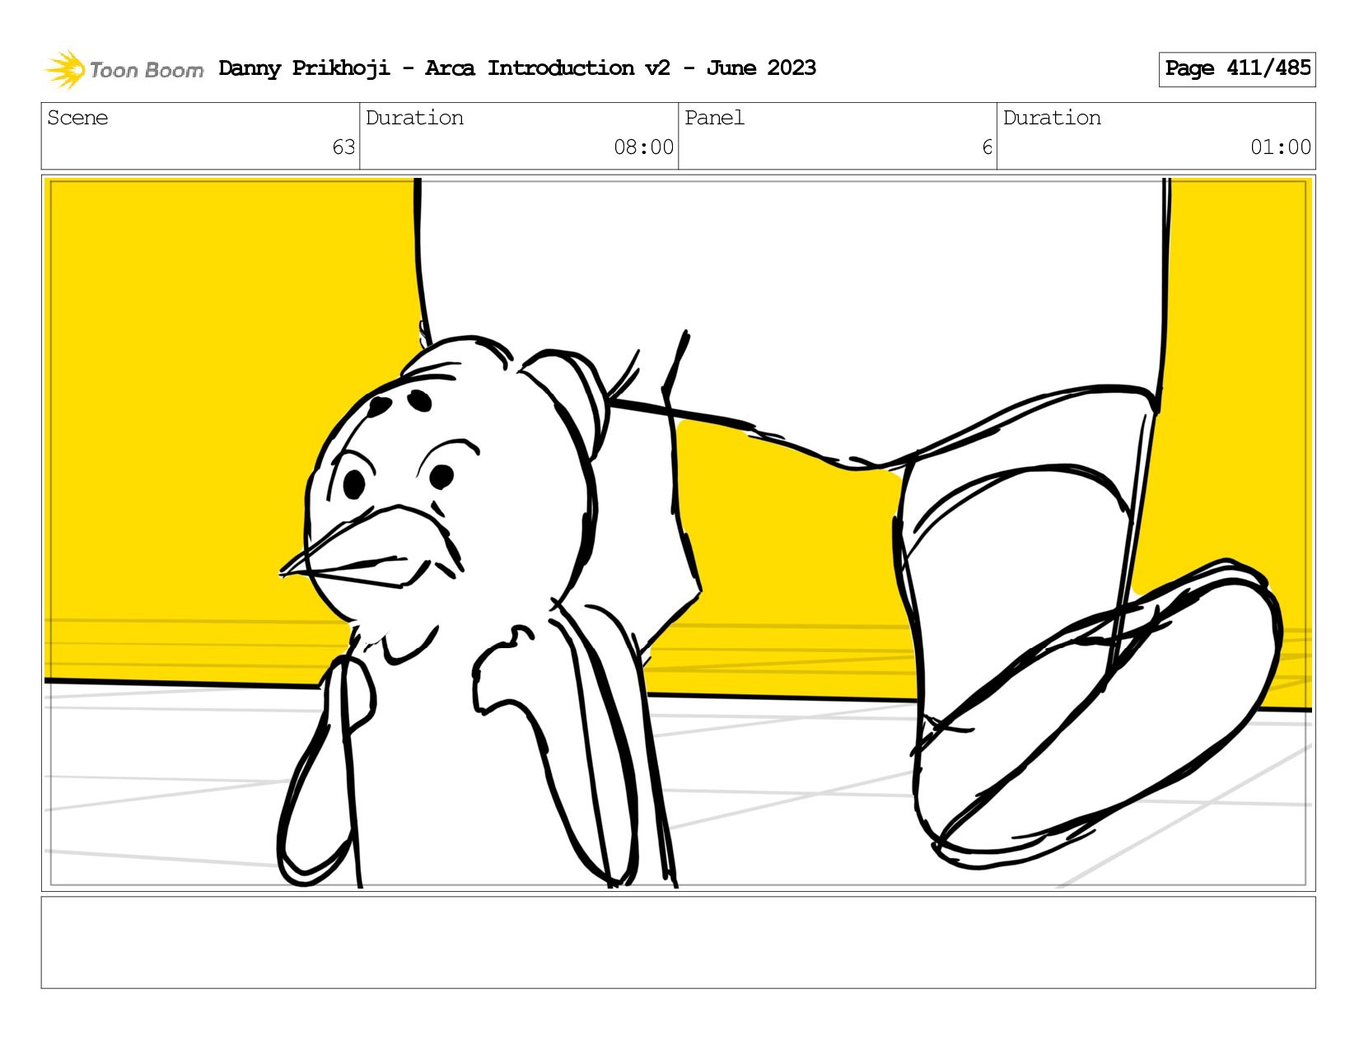Click the 'Scene' header label

click(77, 118)
